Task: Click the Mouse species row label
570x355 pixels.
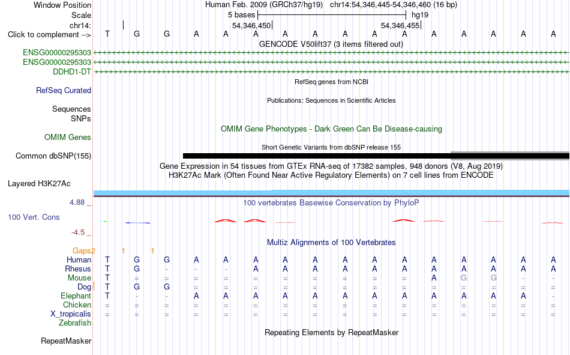Action: coord(79,278)
